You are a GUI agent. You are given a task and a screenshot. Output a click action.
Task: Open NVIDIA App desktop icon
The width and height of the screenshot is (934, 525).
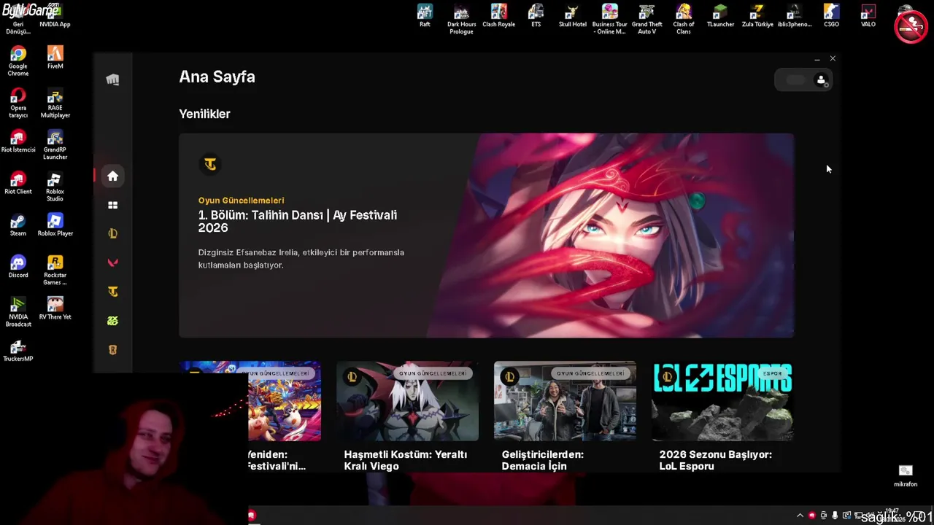click(55, 15)
